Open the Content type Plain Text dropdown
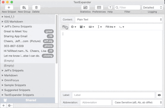 click(x=119, y=19)
